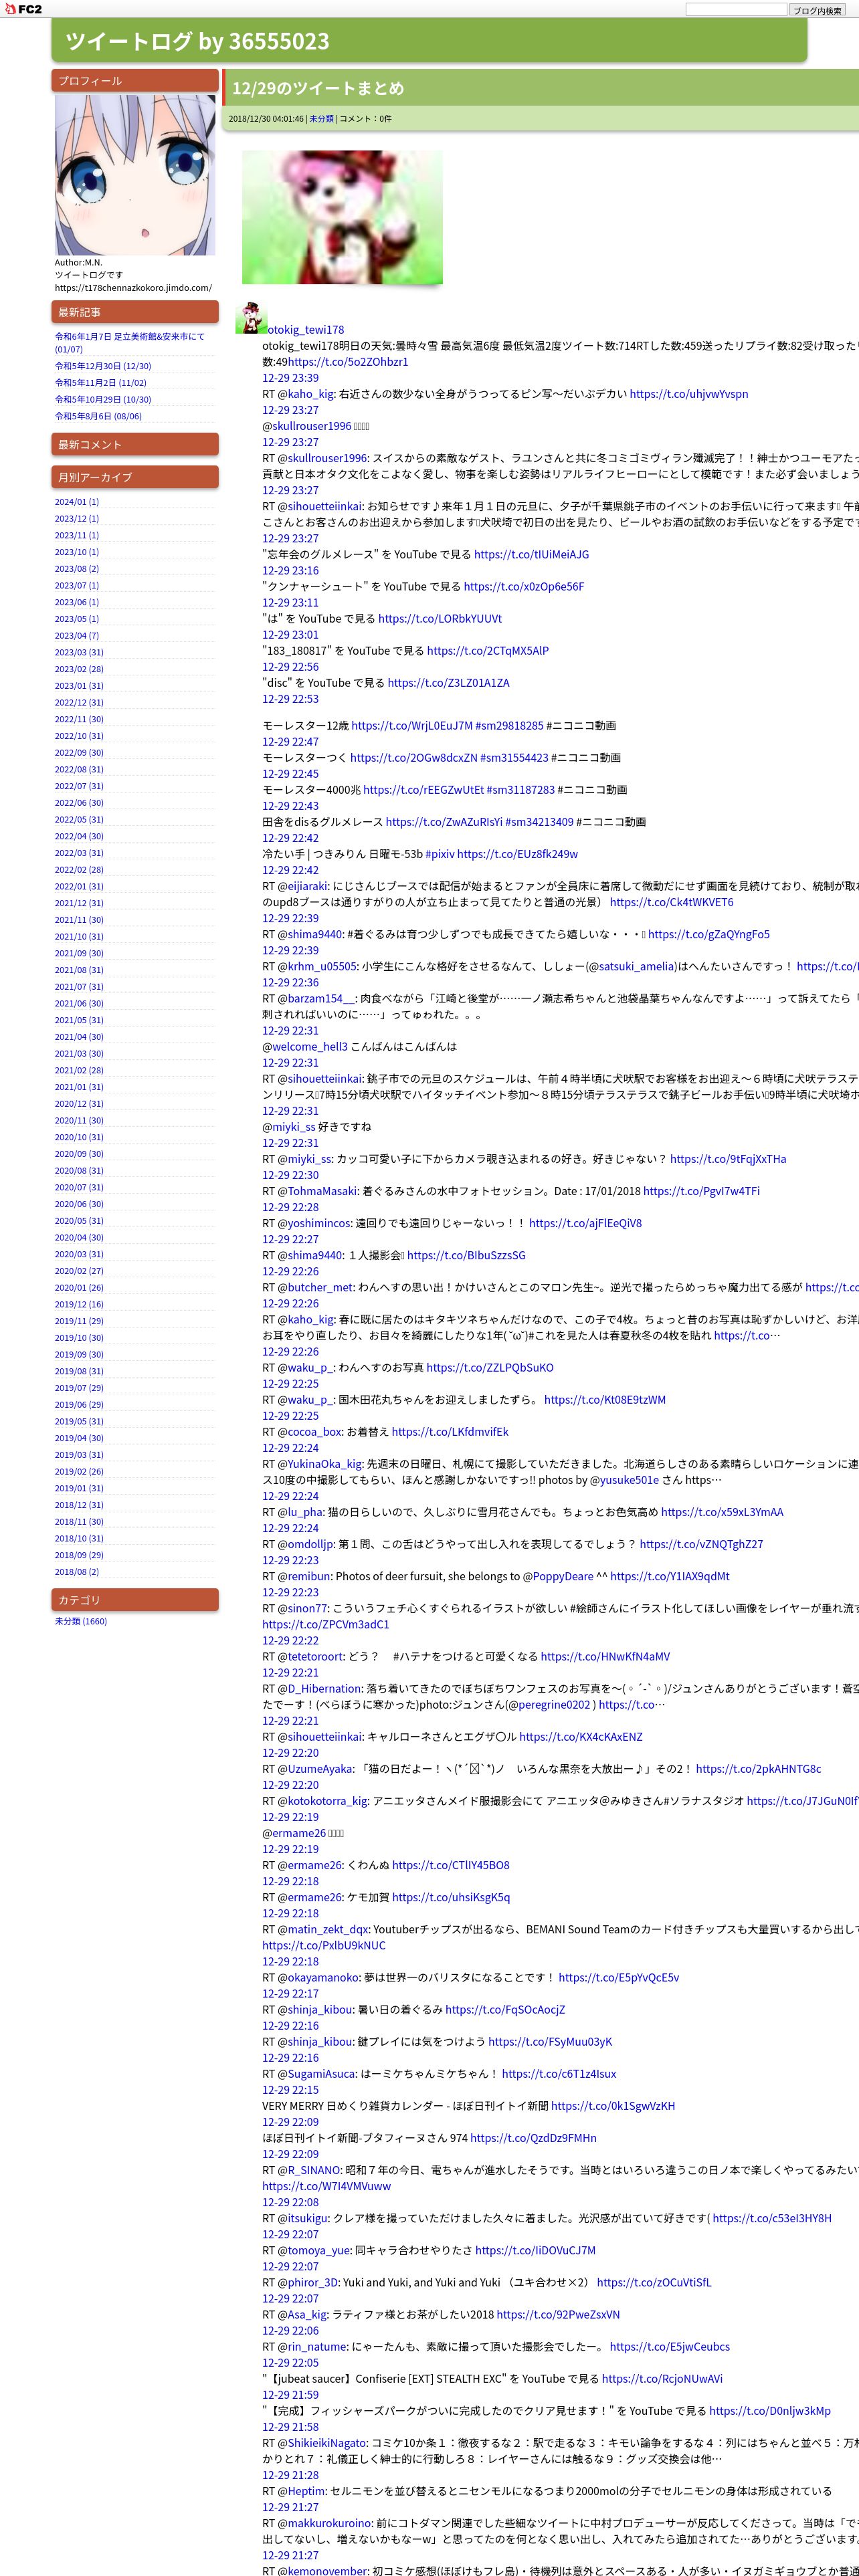The height and width of the screenshot is (2576, 859).
Task: Open the 2018/08 (2) monthly archive
Action: point(77,1572)
